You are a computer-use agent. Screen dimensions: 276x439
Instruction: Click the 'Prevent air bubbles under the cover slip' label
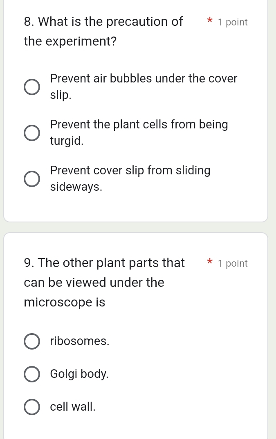point(143,87)
